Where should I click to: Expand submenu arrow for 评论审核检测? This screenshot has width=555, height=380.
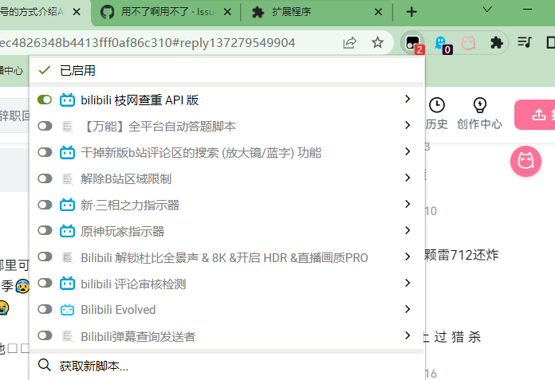407,283
